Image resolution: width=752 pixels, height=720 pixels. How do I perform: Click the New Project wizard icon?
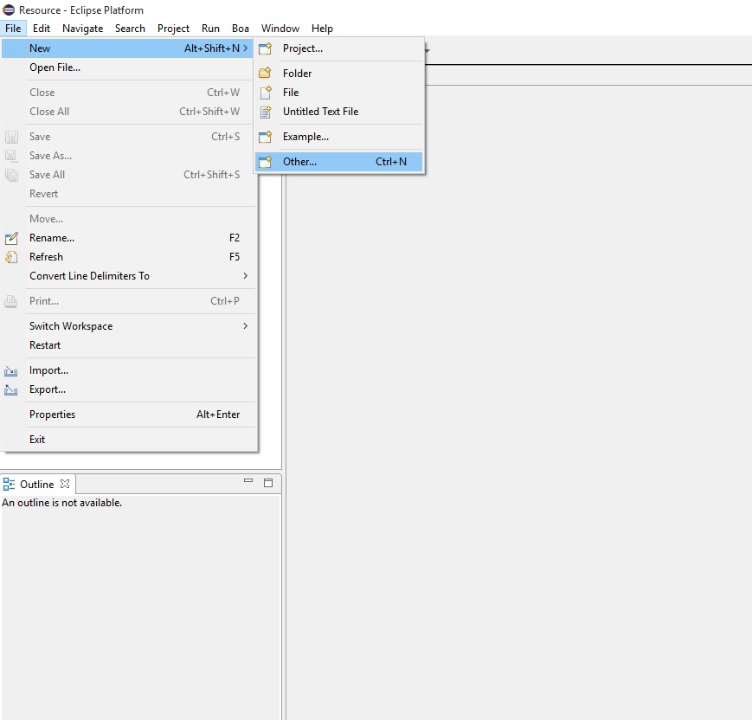(266, 48)
